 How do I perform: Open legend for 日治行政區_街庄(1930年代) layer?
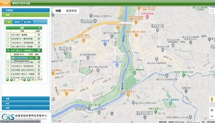(39, 70)
